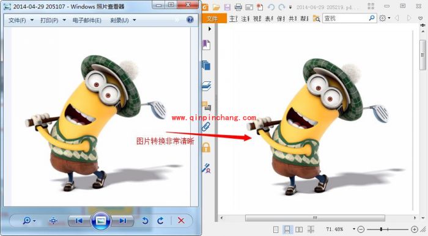Switch to the 主页 ribbon tab
This screenshot has width=428, height=236.
(233, 18)
